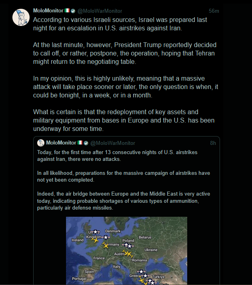The height and width of the screenshot is (285, 252).
Task: Click the verified badge in the quoted post header
Action: click(86, 143)
